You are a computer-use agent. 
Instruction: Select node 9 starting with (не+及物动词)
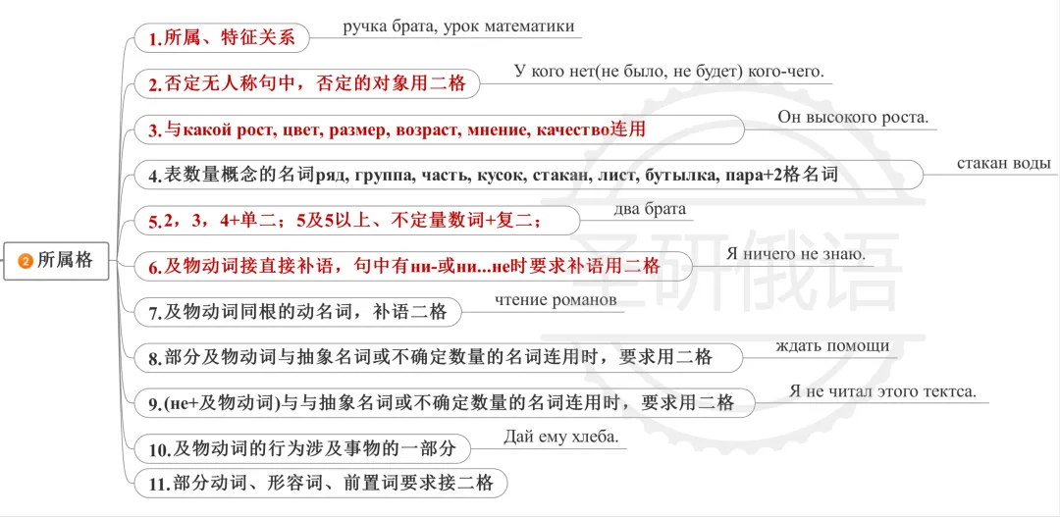446,403
